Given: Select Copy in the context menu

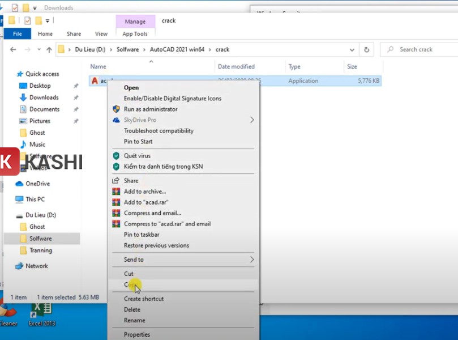Looking at the screenshot, I should (130, 284).
